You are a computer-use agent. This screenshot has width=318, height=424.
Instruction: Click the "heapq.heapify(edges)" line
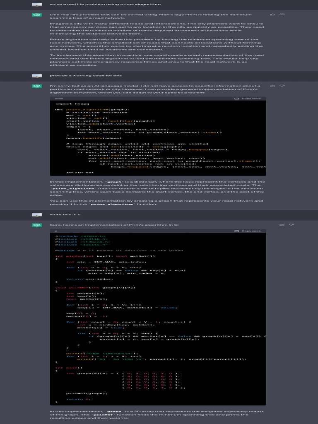[x=94, y=138]
